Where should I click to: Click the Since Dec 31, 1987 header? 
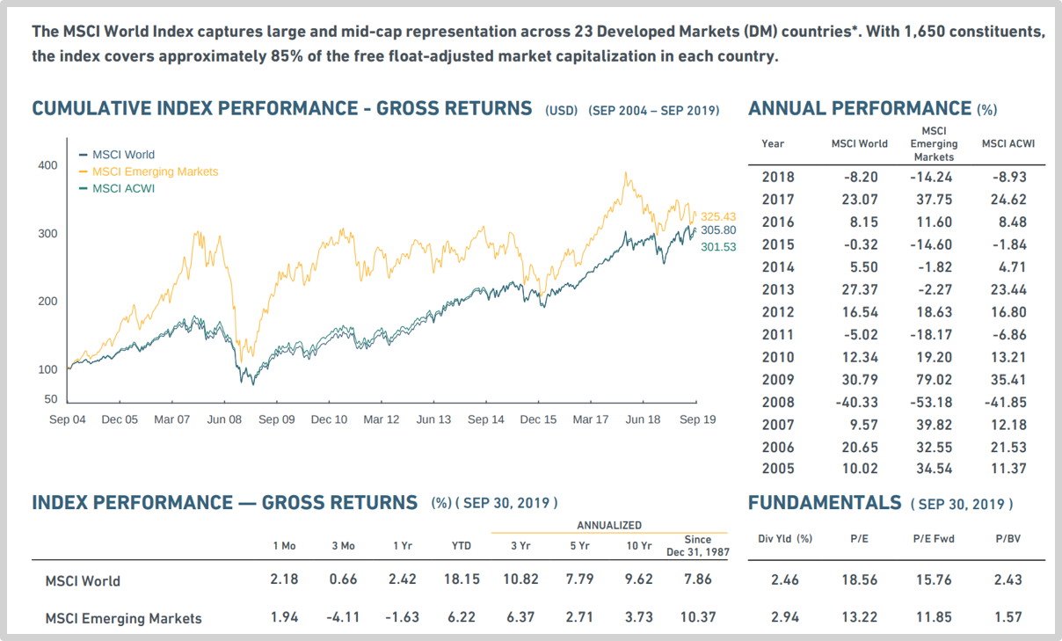(696, 545)
